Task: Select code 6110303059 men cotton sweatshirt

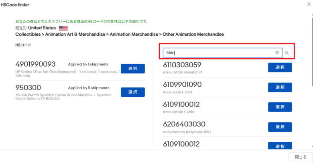Action: click(x=280, y=67)
